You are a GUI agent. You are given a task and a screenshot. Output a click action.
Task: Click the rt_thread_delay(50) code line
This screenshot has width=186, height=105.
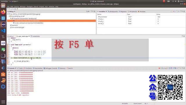(22, 61)
